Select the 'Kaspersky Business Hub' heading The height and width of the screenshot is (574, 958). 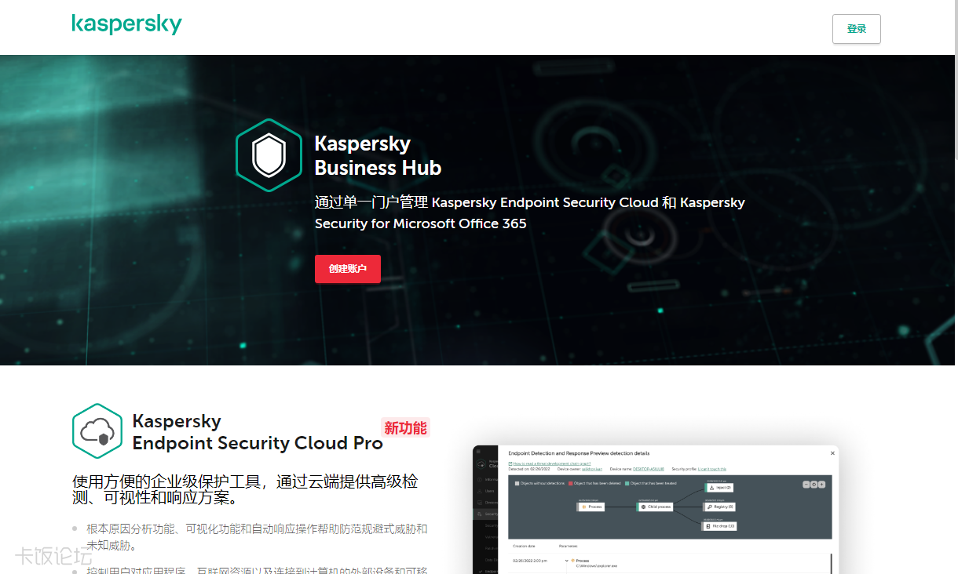coord(378,155)
